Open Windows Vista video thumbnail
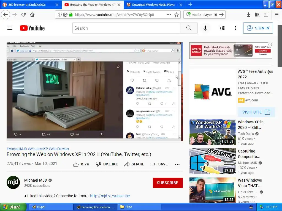The image size is (282, 211). pyautogui.click(x=212, y=190)
